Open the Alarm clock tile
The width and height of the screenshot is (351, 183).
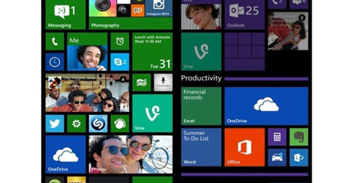pyautogui.click(x=120, y=41)
